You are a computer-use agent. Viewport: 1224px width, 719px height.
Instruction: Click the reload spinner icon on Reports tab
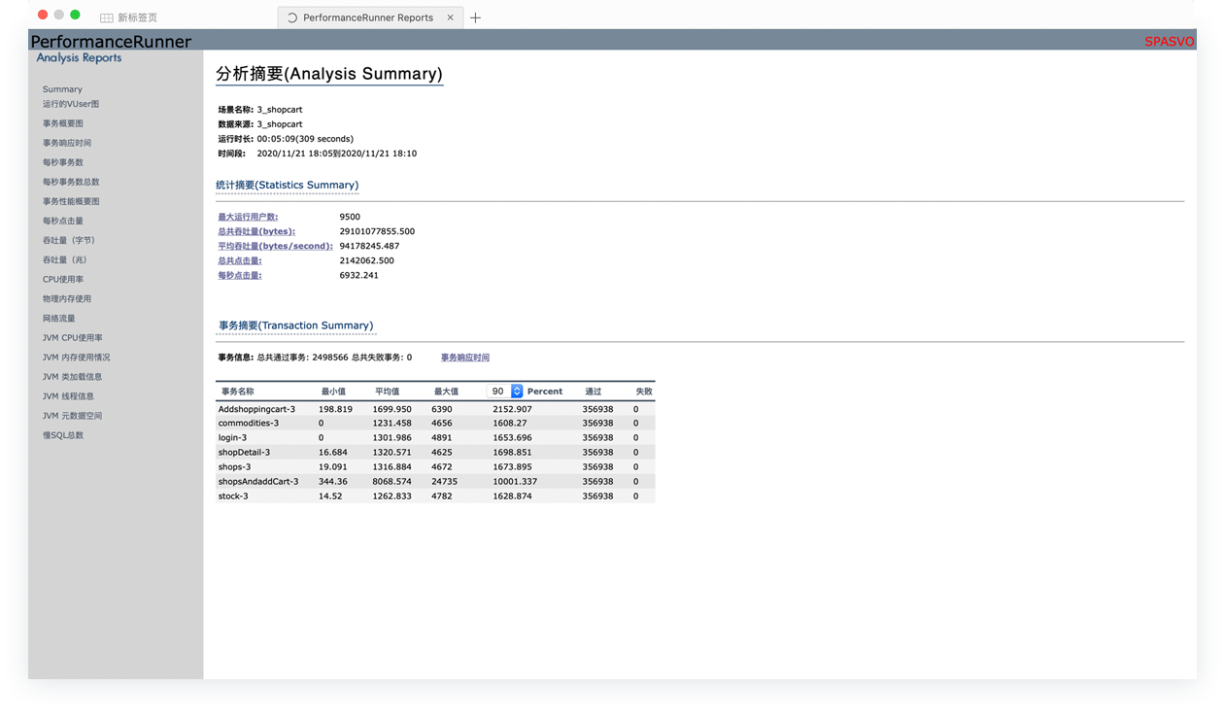tap(292, 17)
